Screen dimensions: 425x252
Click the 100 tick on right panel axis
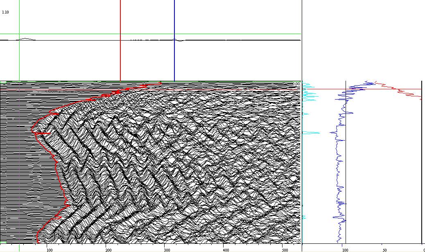point(345,250)
